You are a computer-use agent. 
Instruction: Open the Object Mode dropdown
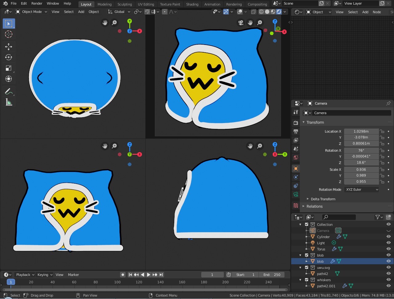click(x=31, y=12)
